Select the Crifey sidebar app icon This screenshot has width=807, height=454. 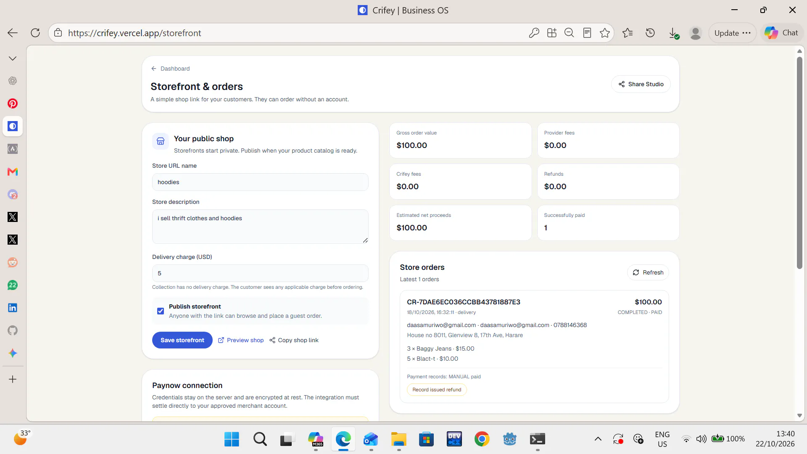click(13, 126)
